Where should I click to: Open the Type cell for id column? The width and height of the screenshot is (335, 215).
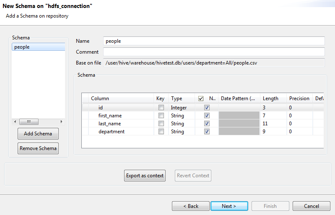181,108
